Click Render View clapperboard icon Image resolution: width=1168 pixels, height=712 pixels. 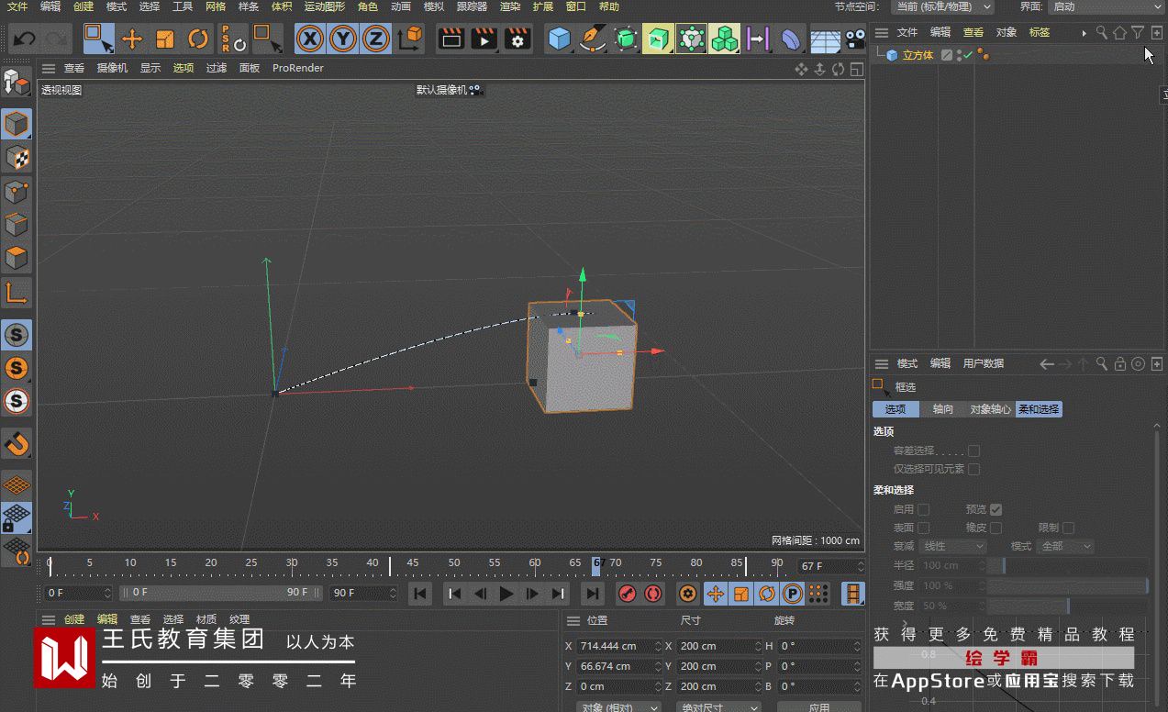click(x=451, y=39)
